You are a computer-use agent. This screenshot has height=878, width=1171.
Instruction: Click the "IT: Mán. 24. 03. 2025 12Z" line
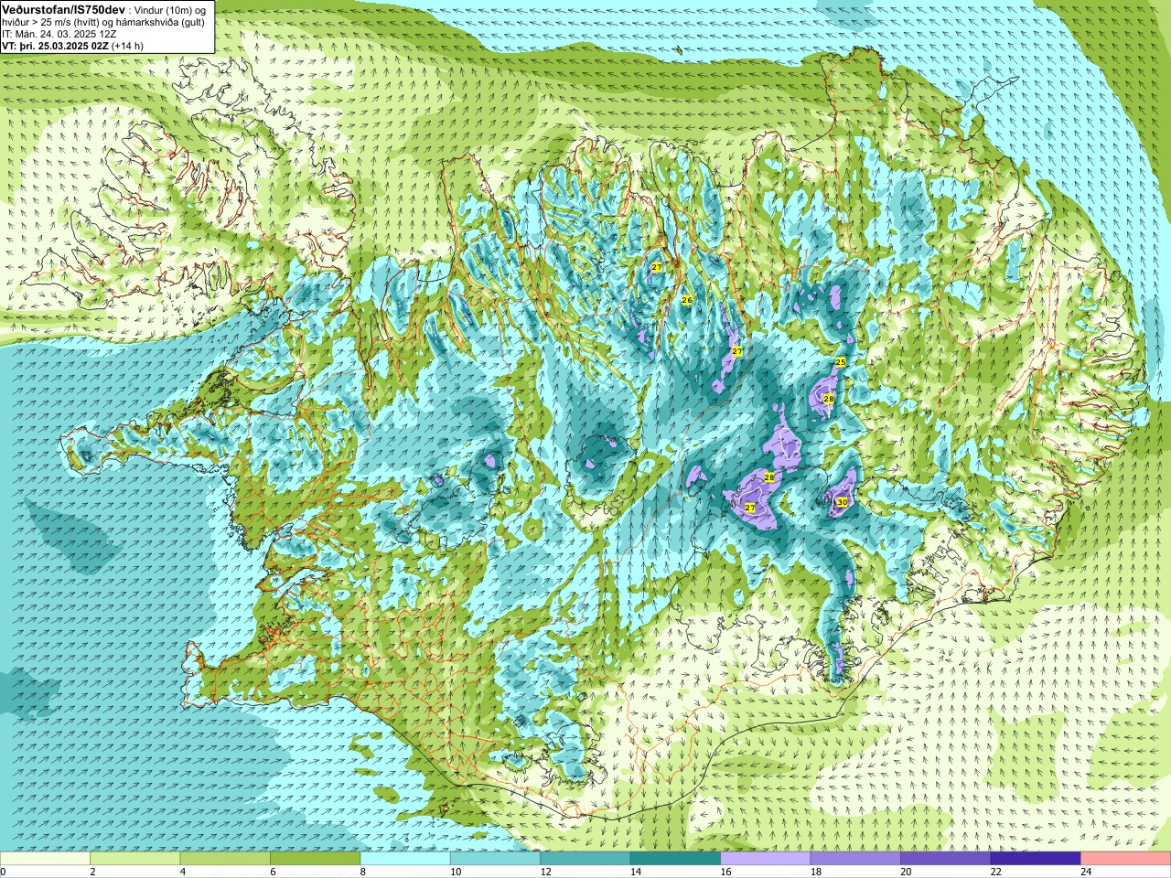point(59,34)
